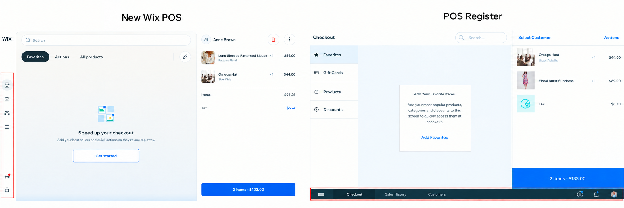Open the three-dot cart options menu
The height and width of the screenshot is (208, 624).
289,40
